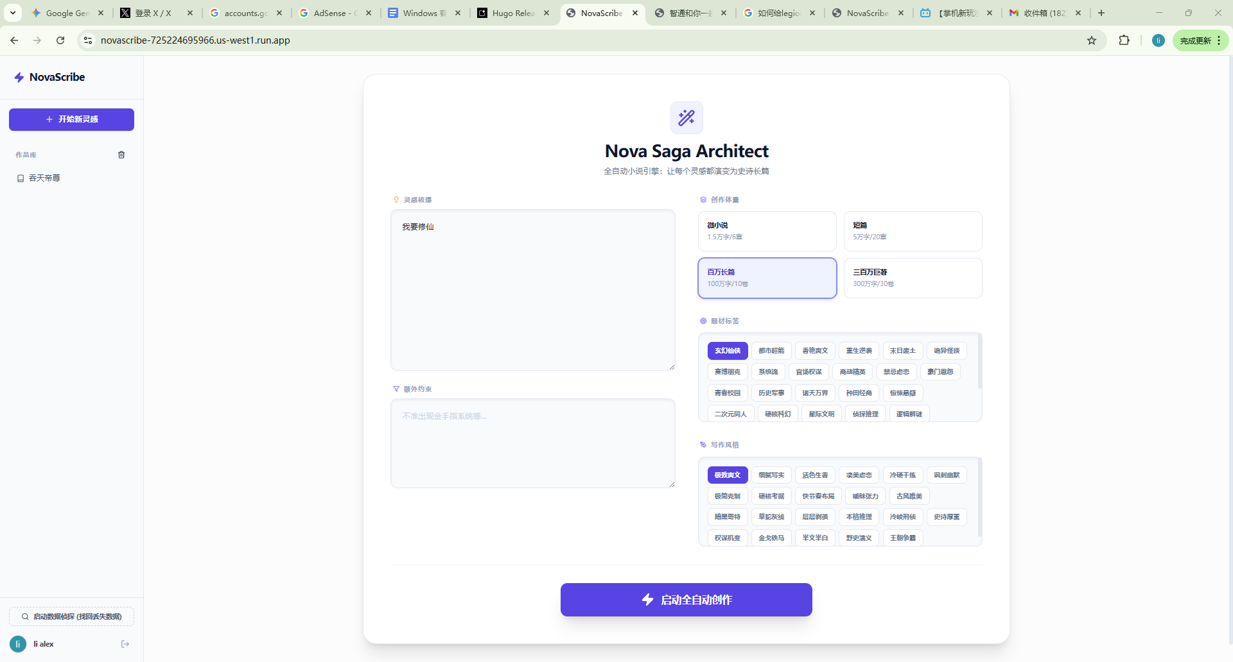The width and height of the screenshot is (1233, 662).
Task: Toggle the 细腻写实 writing style tag
Action: (x=771, y=475)
